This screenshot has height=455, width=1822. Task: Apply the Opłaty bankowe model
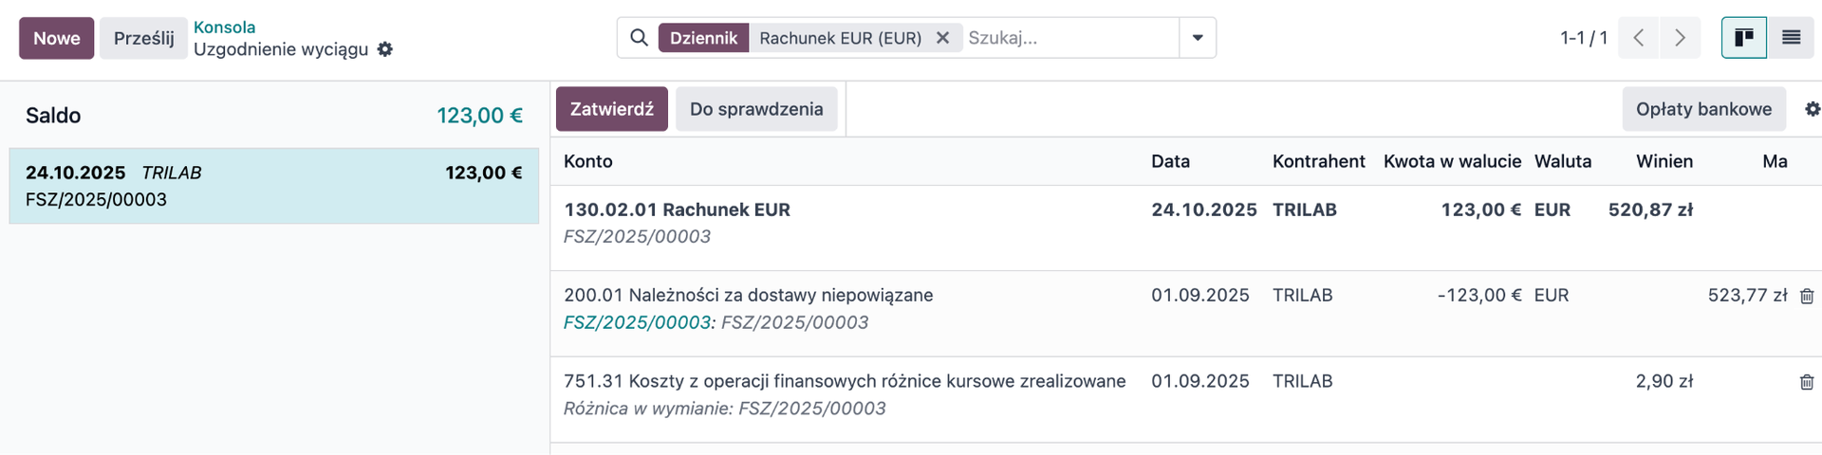pyautogui.click(x=1703, y=109)
